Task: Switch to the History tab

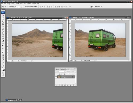Action: coord(57,69)
